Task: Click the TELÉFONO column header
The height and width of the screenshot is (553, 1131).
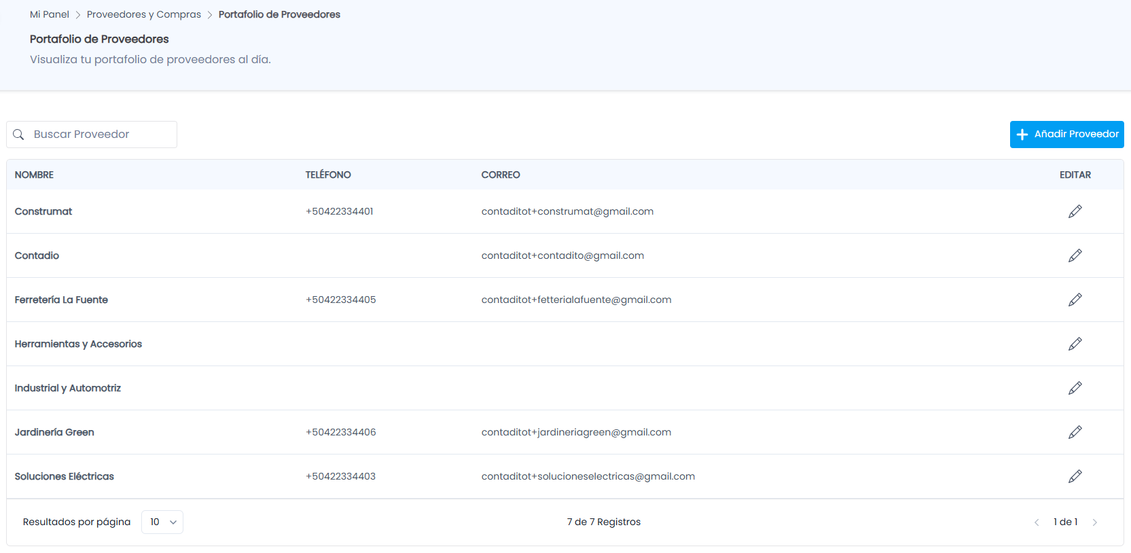Action: point(328,175)
